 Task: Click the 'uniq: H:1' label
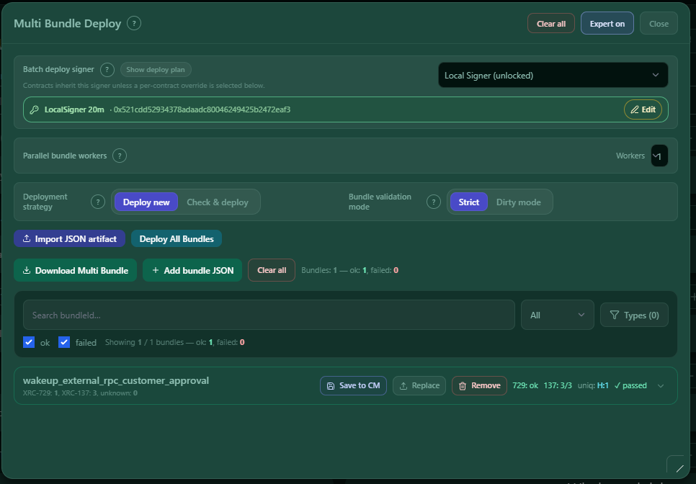(x=593, y=385)
